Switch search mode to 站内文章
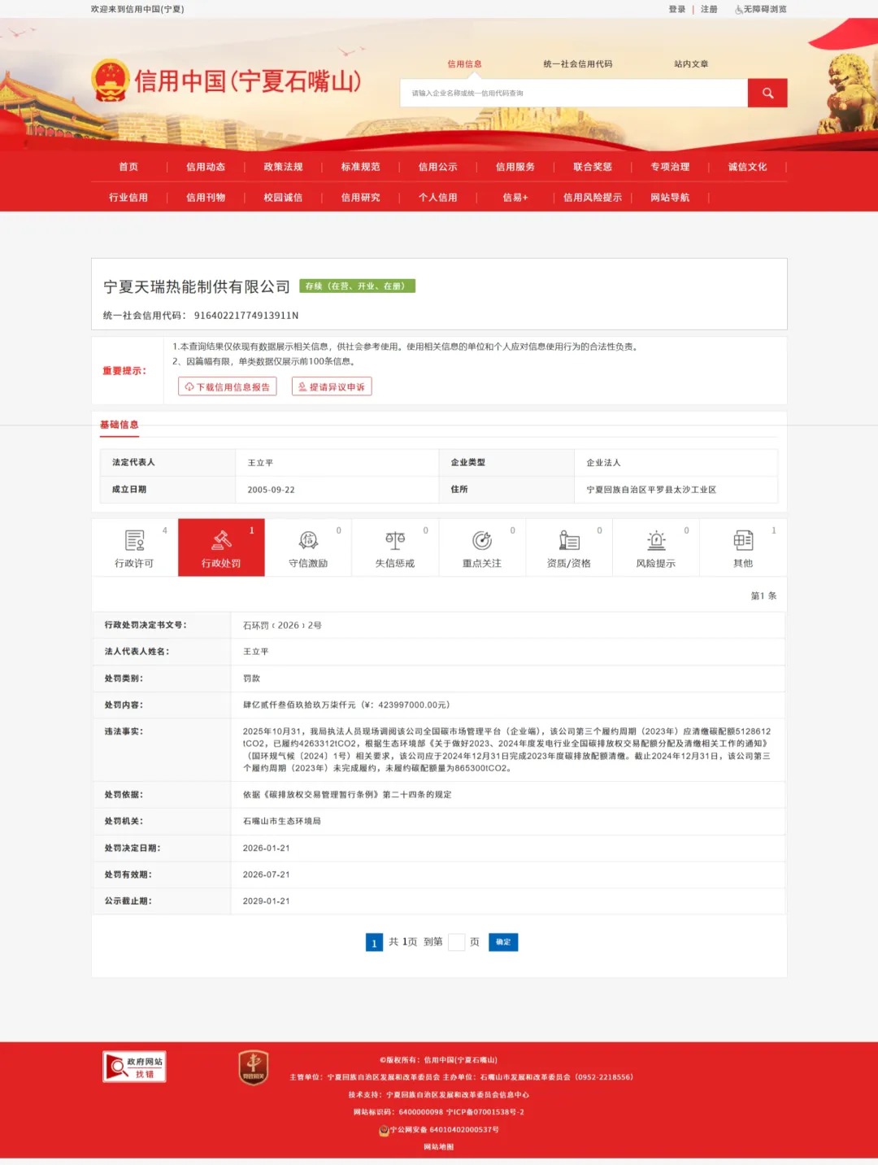The image size is (878, 1165). 690,64
